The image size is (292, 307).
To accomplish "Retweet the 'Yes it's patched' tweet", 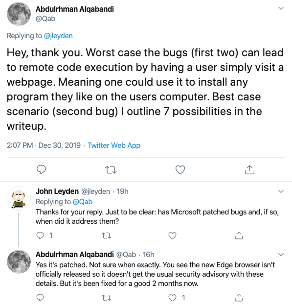I will pyautogui.click(x=107, y=298).
